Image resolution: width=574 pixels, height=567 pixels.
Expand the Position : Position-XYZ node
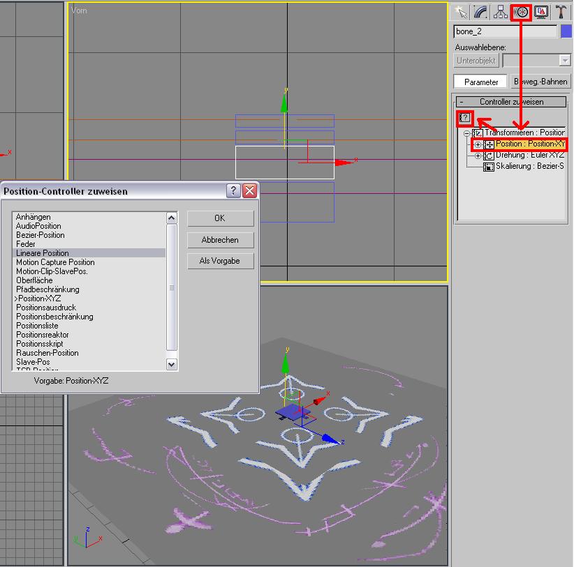[x=478, y=144]
